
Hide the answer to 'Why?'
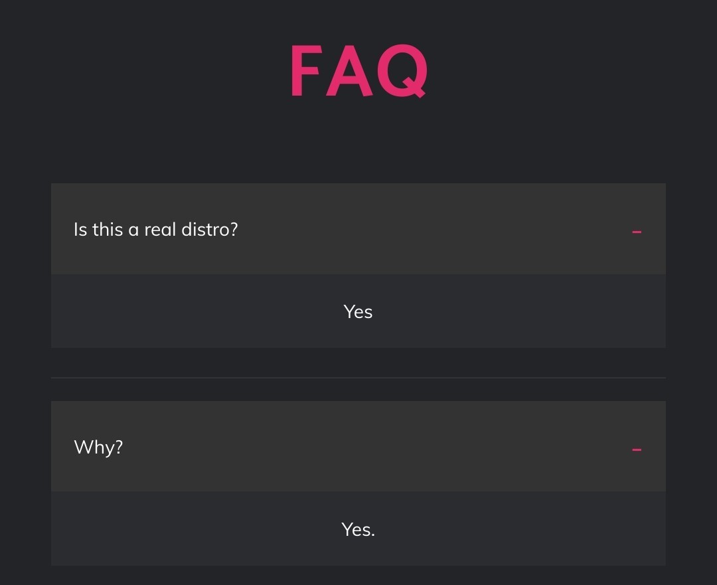[x=637, y=450]
